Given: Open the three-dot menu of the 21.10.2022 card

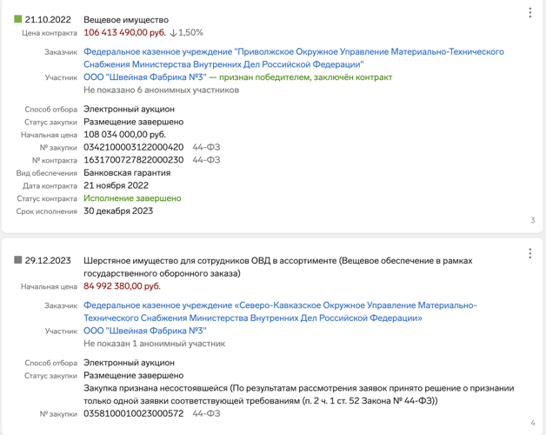Looking at the screenshot, I should tap(530, 12).
